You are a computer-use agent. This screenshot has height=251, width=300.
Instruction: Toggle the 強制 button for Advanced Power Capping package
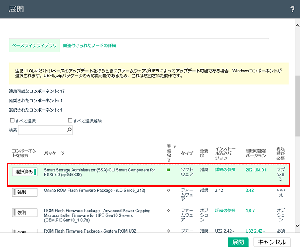point(25,213)
